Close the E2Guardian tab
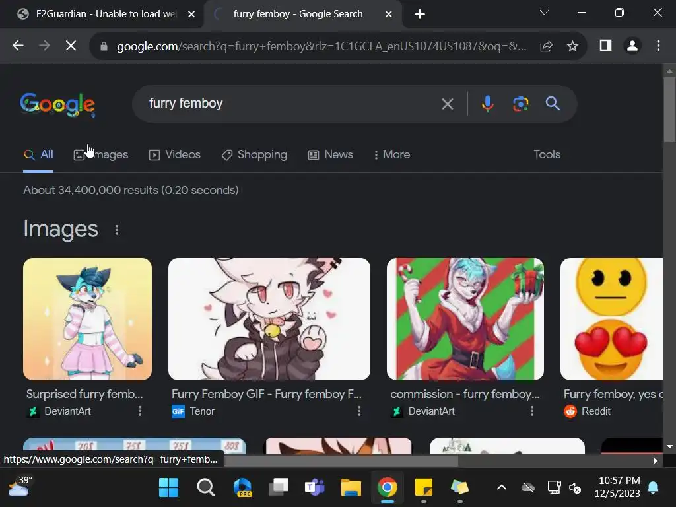Viewport: 676px width, 507px height. [x=191, y=15]
